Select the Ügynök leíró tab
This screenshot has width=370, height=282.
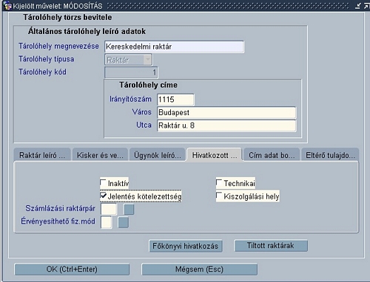pyautogui.click(x=158, y=155)
